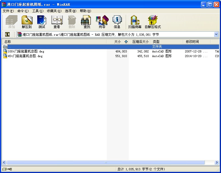
Task: Click the archive icon in address bar
Action: pos(19,34)
